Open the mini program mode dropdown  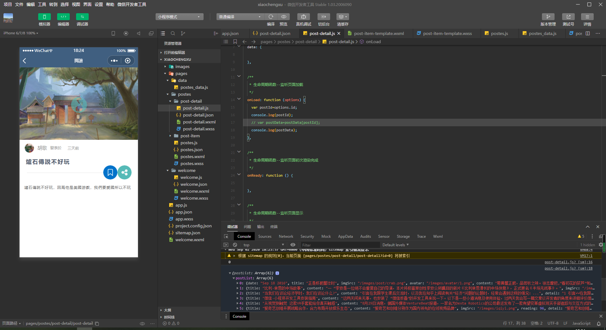click(x=179, y=17)
